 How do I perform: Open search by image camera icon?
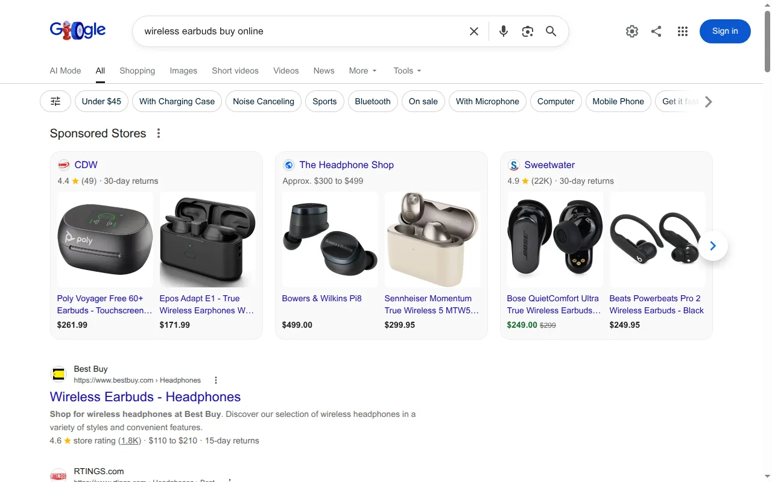coord(528,31)
